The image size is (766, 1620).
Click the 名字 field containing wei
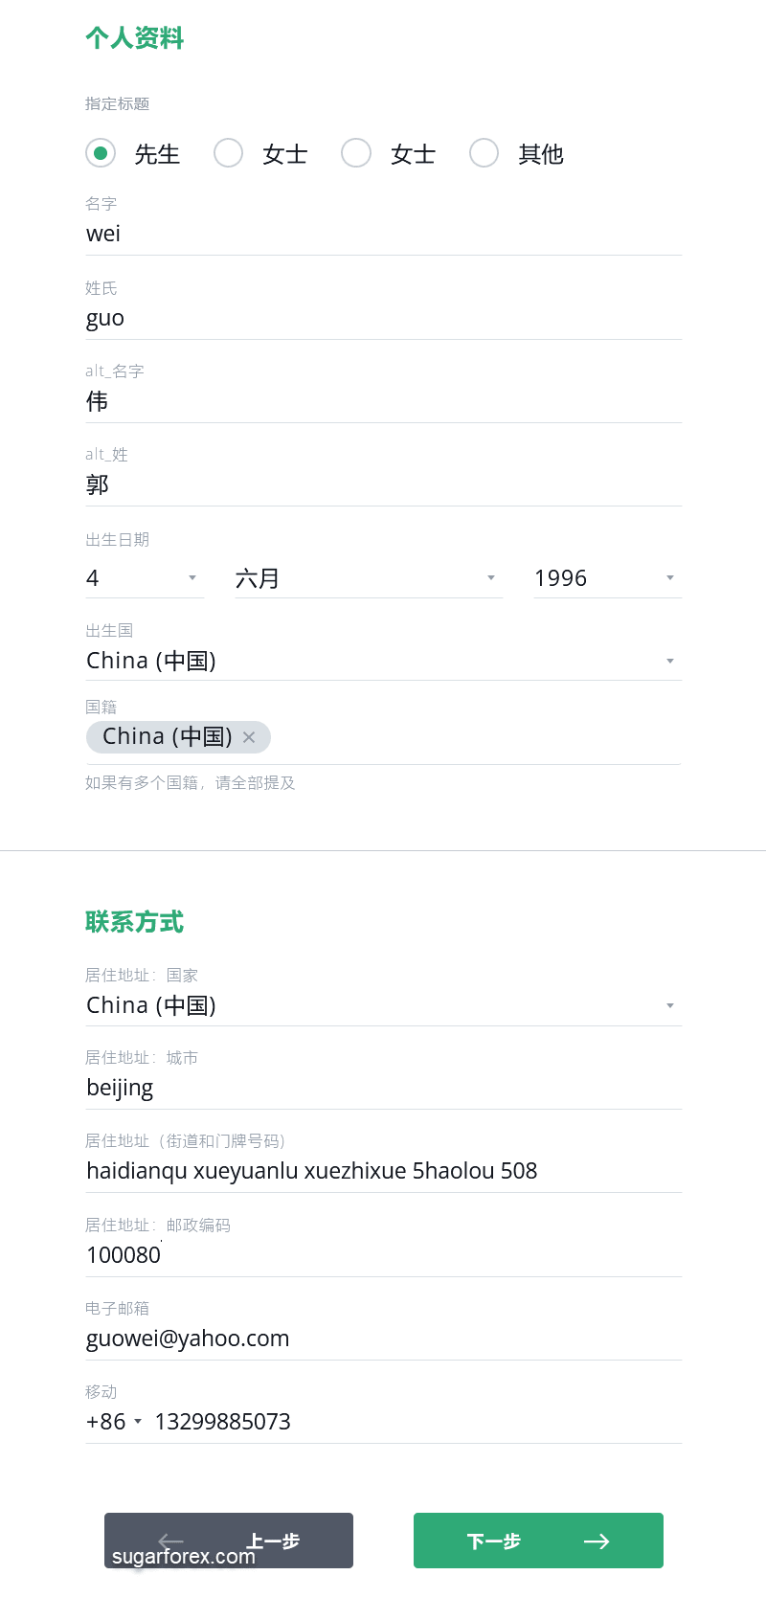click(383, 235)
